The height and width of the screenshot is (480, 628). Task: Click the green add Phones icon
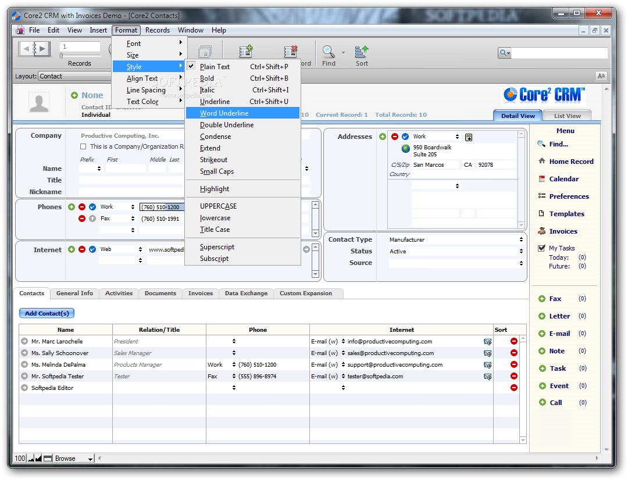coord(72,207)
